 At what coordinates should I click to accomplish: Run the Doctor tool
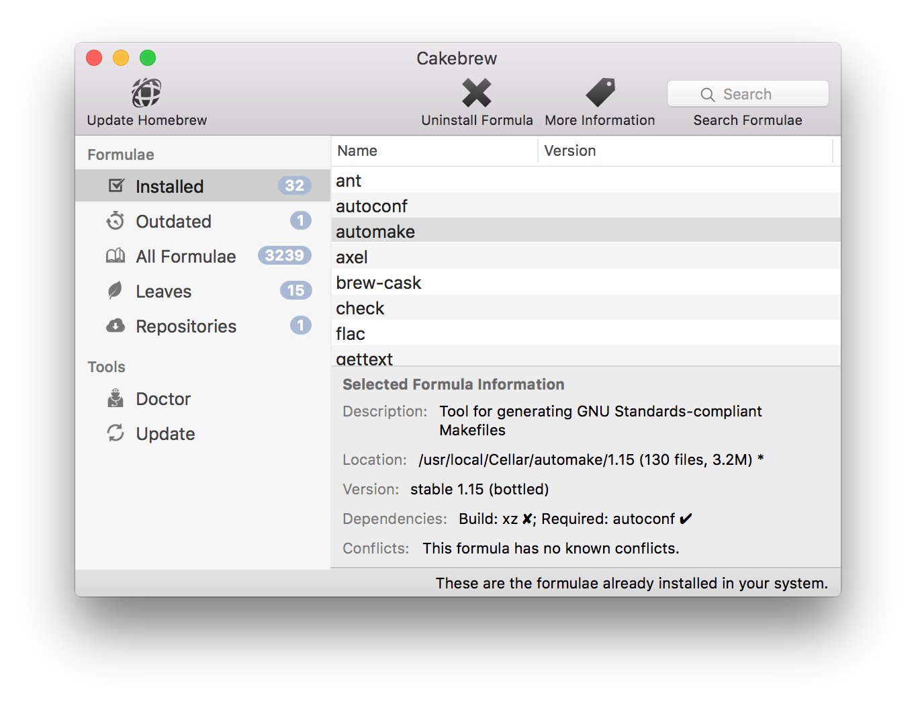(x=203, y=398)
